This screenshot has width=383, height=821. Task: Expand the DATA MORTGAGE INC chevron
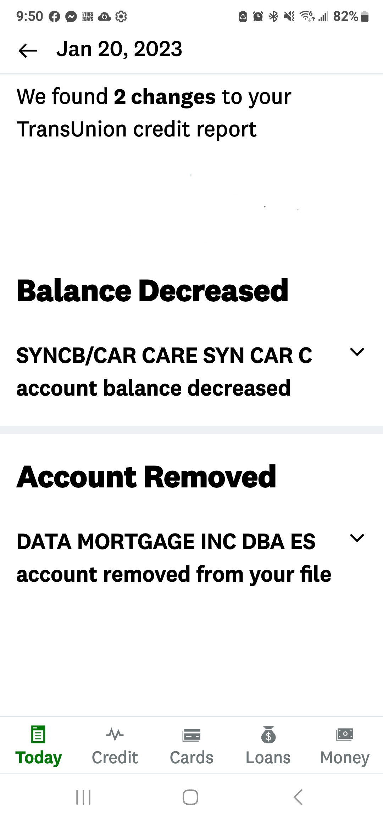(357, 538)
